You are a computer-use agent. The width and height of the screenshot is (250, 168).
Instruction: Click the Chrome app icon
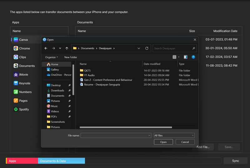click(16, 49)
